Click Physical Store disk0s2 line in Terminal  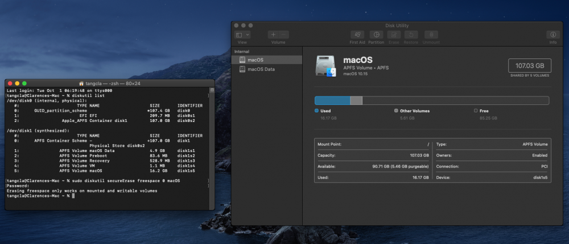pyautogui.click(x=117, y=145)
